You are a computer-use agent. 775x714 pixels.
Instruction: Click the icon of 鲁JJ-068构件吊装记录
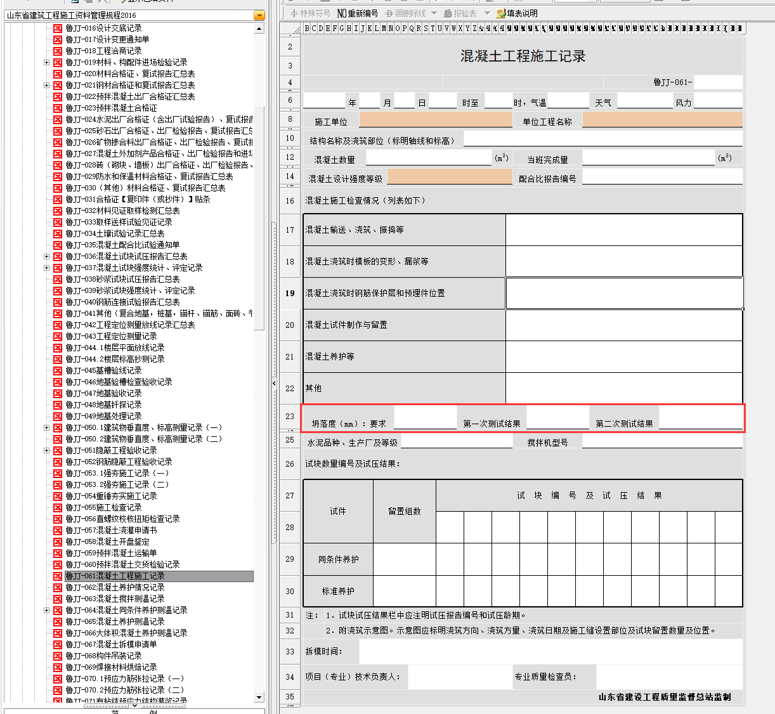[58, 656]
